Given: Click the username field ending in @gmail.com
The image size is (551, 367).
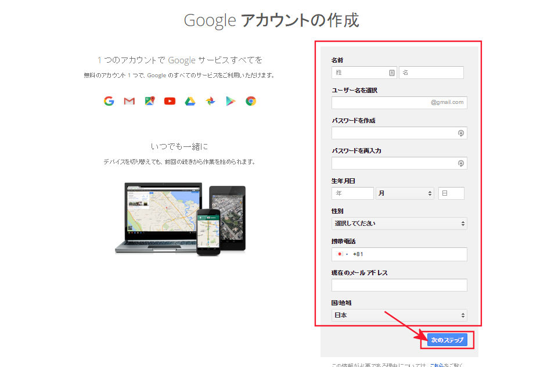Looking at the screenshot, I should coord(399,103).
